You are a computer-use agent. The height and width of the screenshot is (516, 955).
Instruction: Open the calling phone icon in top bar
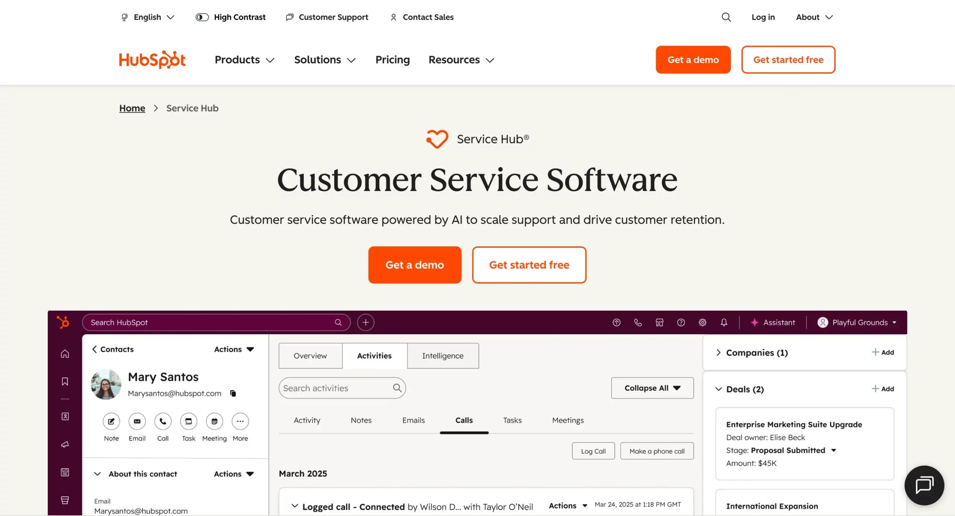[638, 322]
